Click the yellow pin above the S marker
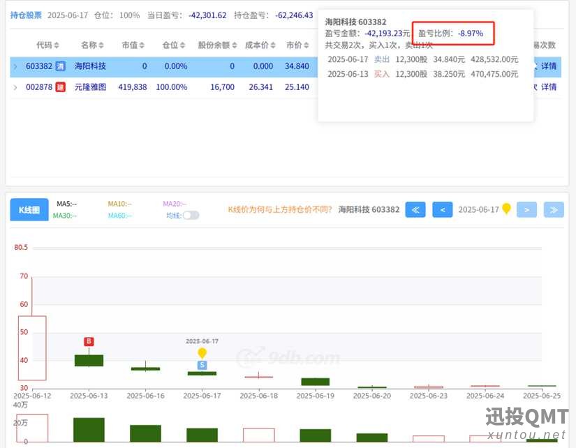 click(x=202, y=353)
